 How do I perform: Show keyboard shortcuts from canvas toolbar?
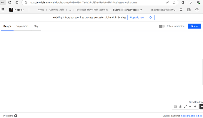tap(176, 107)
